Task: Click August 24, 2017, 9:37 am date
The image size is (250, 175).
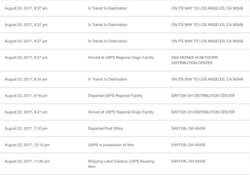Action: (26, 41)
